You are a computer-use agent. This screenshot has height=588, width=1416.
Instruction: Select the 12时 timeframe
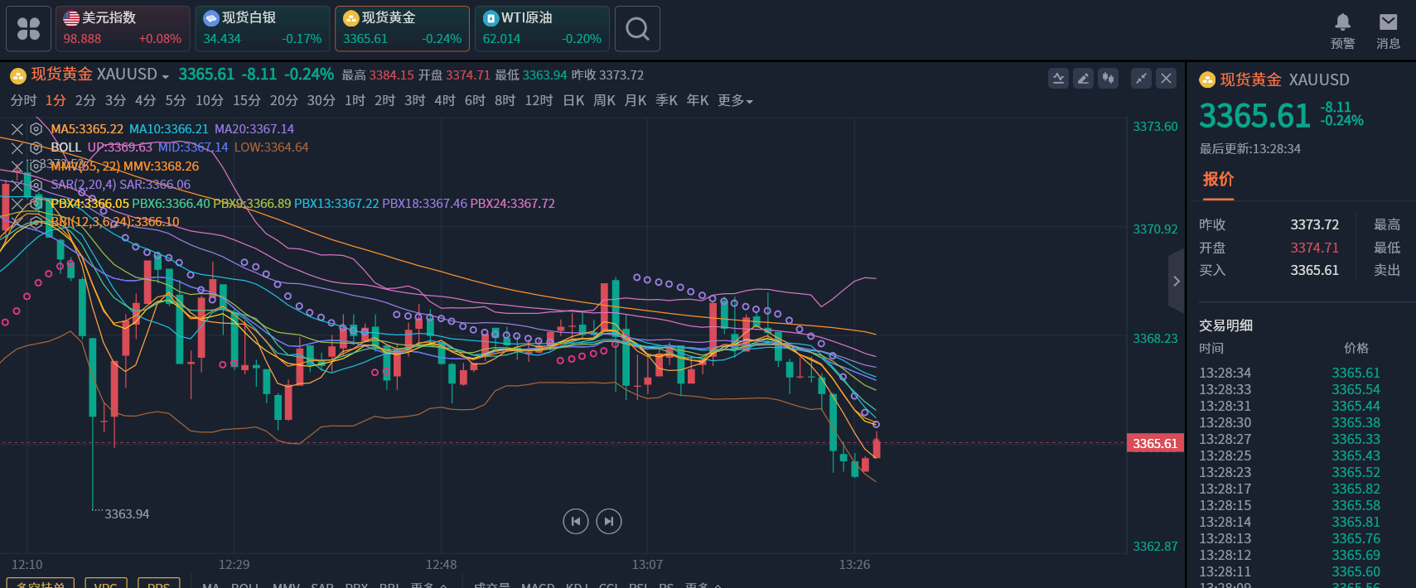tap(539, 100)
